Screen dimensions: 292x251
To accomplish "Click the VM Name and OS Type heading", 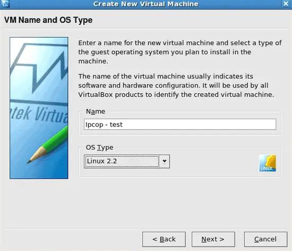I will 48,20.
